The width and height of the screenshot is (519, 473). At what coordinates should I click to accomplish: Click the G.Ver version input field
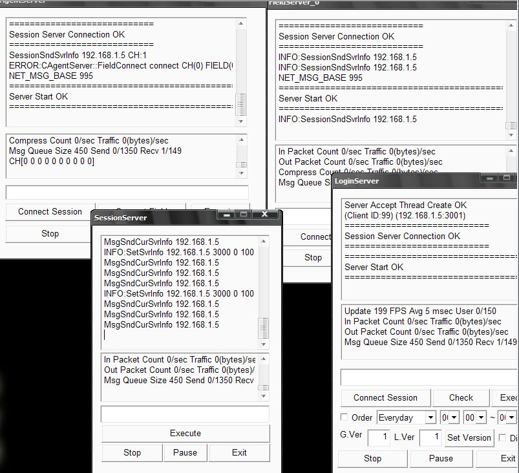pos(379,437)
